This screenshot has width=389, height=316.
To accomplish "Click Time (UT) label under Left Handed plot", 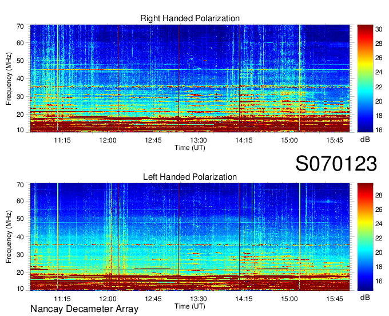I will pyautogui.click(x=190, y=306).
